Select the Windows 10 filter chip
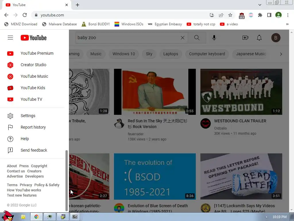Viewport: 294px width, 221px height. [x=124, y=54]
